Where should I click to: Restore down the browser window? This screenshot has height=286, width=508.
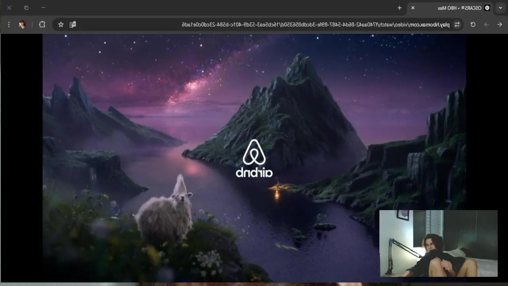pos(26,8)
